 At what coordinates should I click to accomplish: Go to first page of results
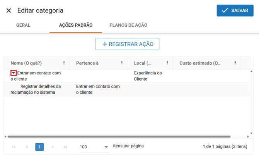14,147
